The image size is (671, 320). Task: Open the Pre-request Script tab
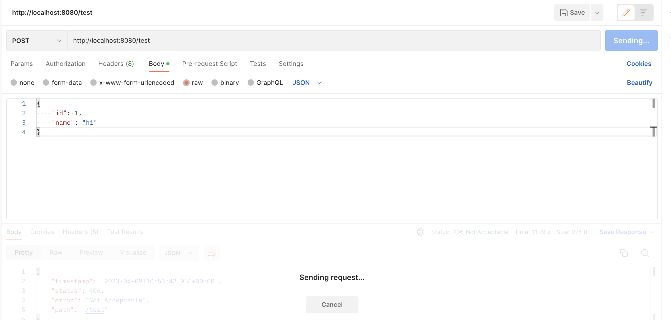tap(210, 64)
